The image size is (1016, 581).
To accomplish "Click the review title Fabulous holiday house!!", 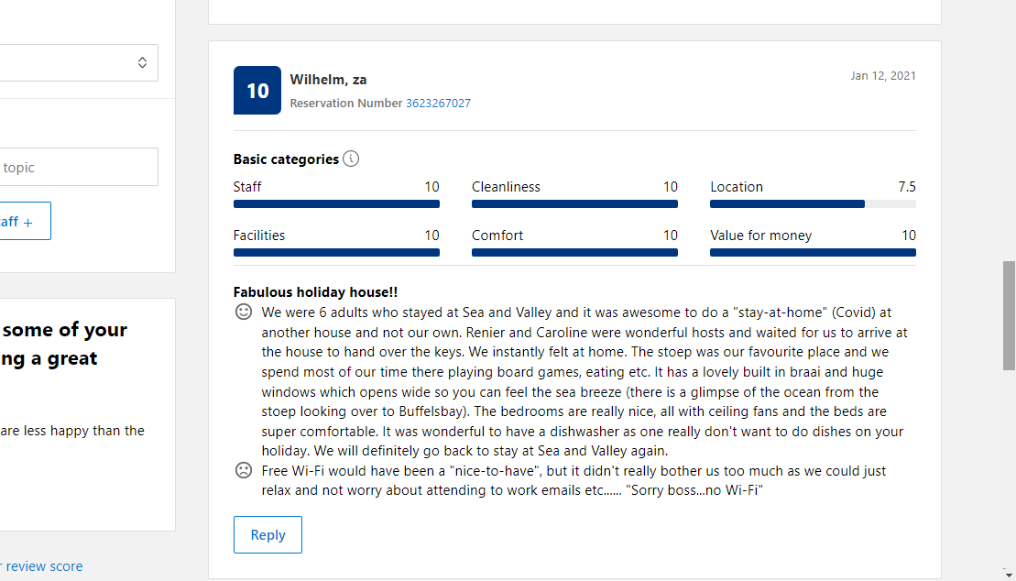I will coord(315,292).
